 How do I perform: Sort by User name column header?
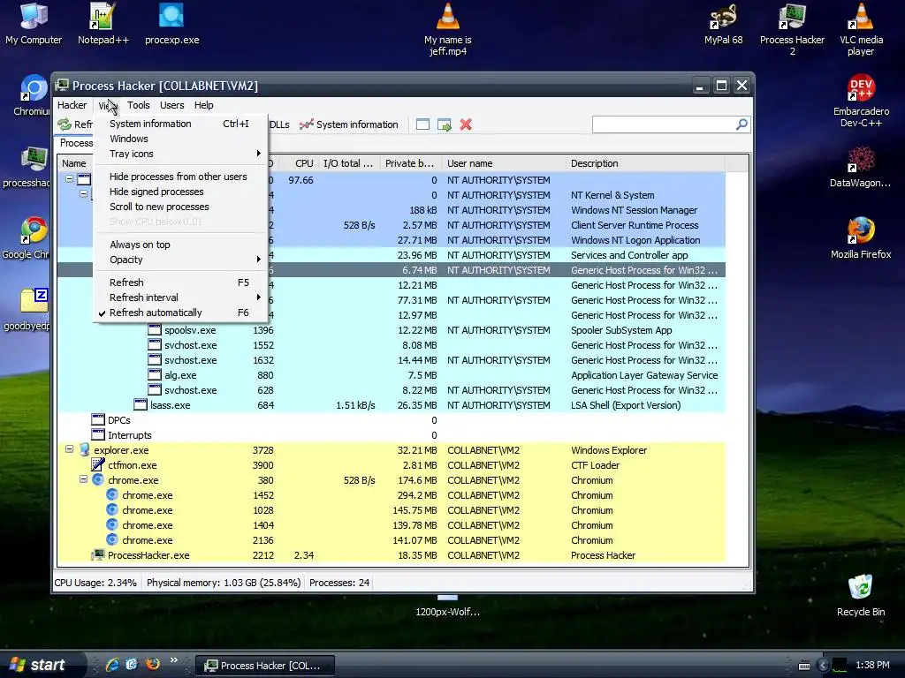[504, 163]
